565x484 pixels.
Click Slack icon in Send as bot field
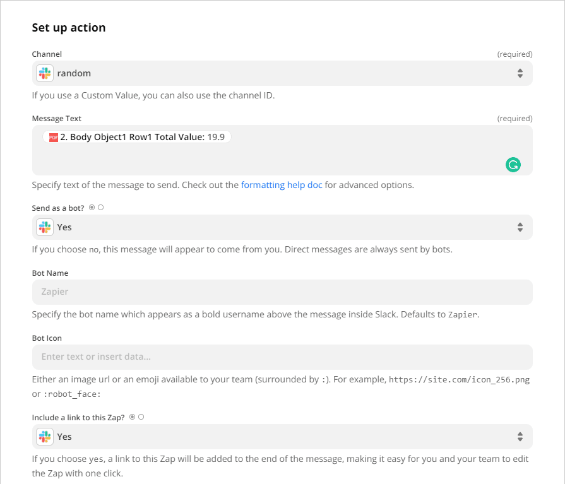point(44,227)
